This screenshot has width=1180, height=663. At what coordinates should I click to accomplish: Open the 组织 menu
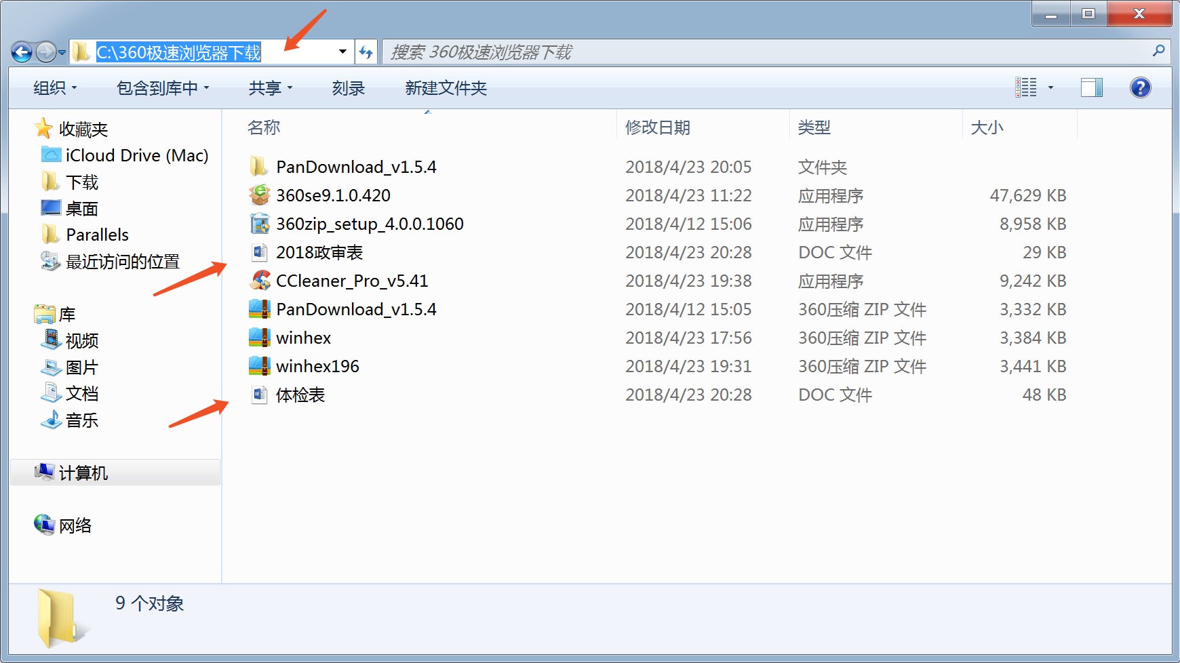(x=55, y=88)
